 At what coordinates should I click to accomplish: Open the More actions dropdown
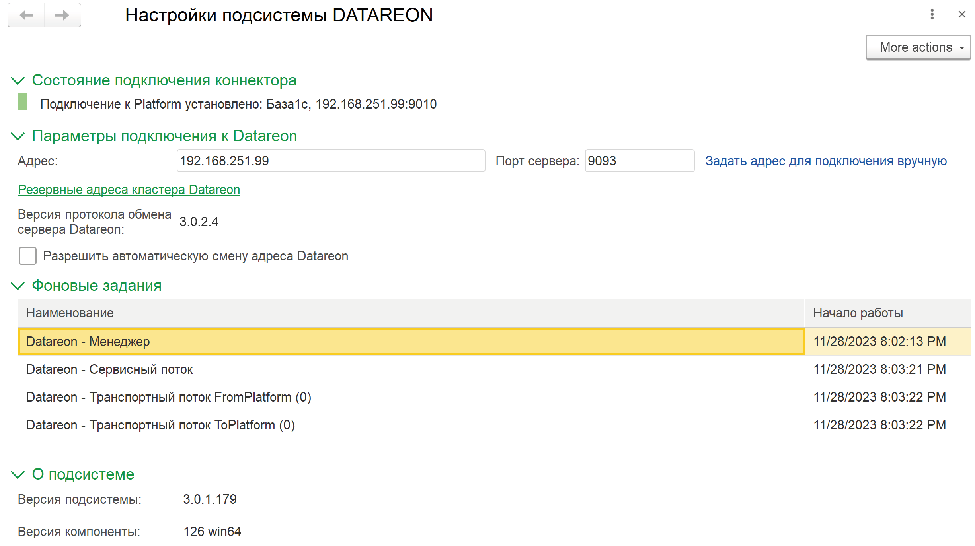tap(918, 47)
